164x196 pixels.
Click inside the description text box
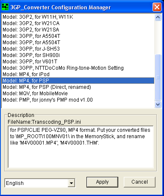81,147
